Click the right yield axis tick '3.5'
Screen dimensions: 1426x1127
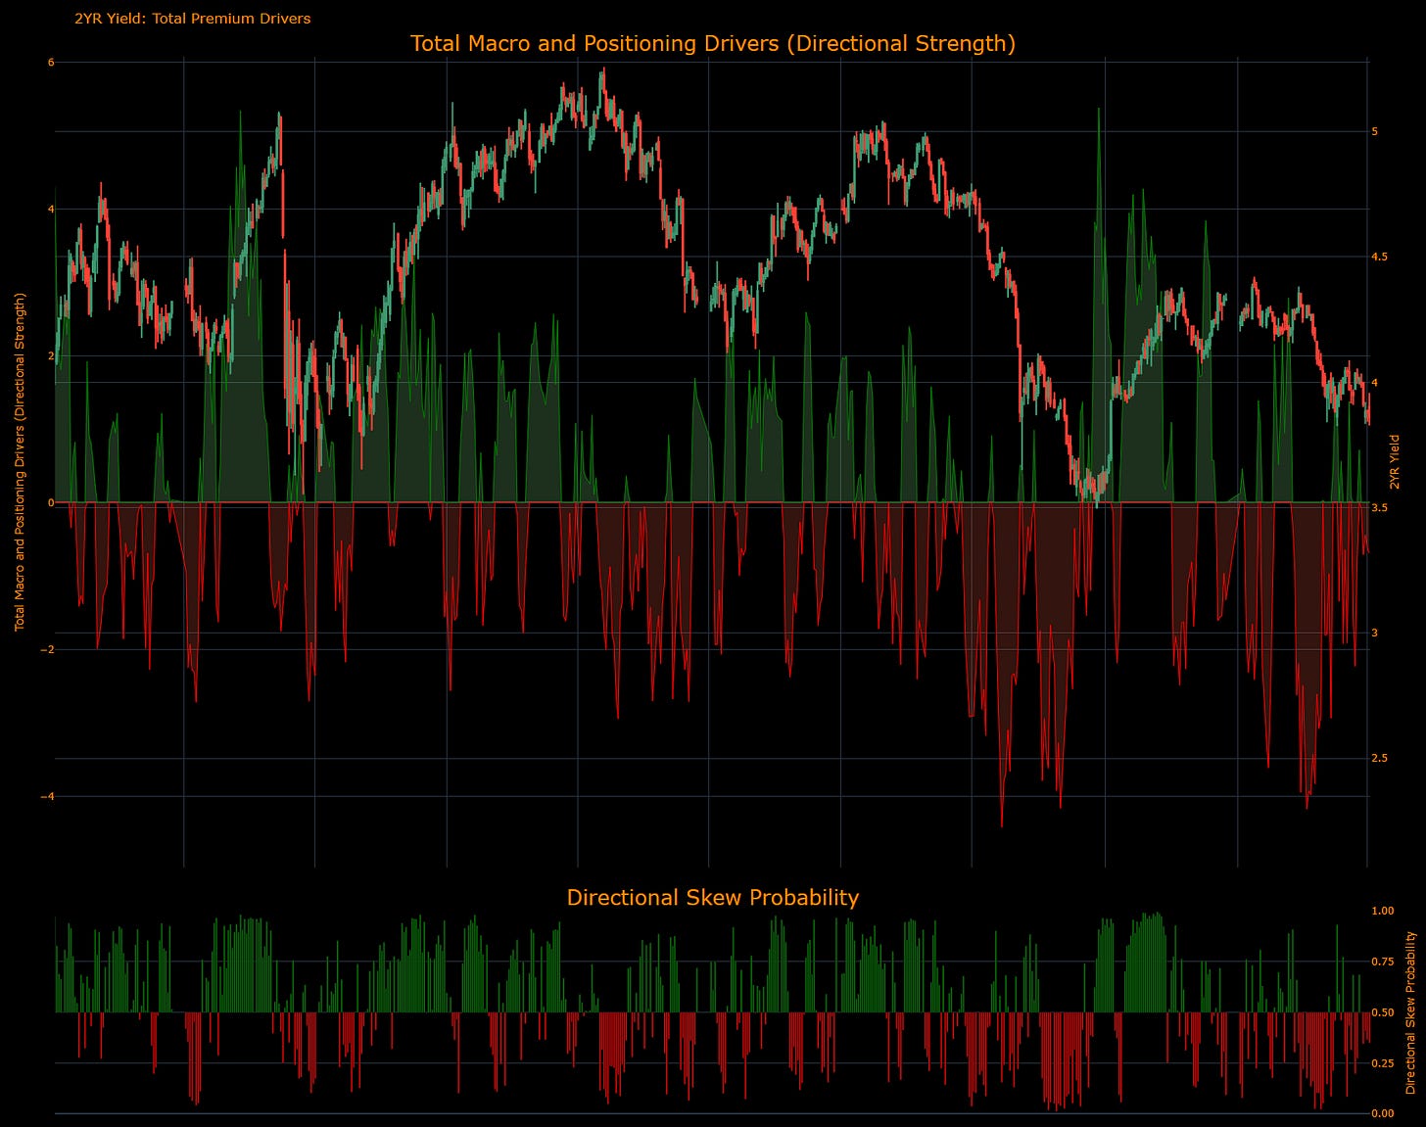1379,507
